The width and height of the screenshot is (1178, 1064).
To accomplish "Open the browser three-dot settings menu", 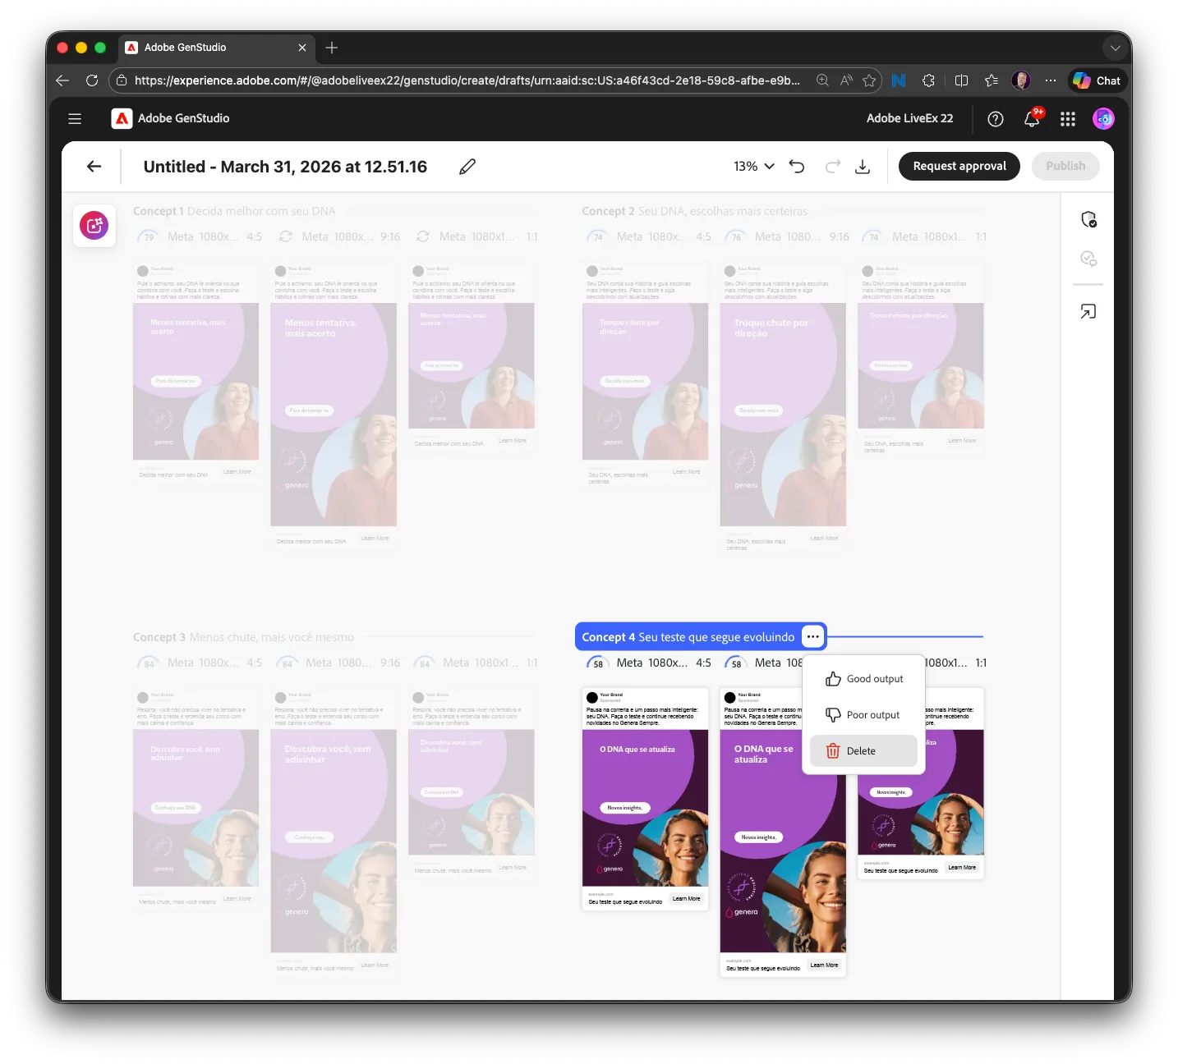I will pos(1051,80).
